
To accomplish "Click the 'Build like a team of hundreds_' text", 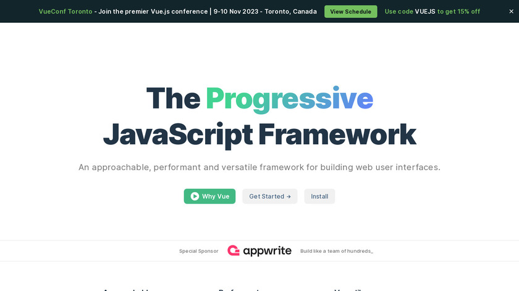I will [337, 251].
